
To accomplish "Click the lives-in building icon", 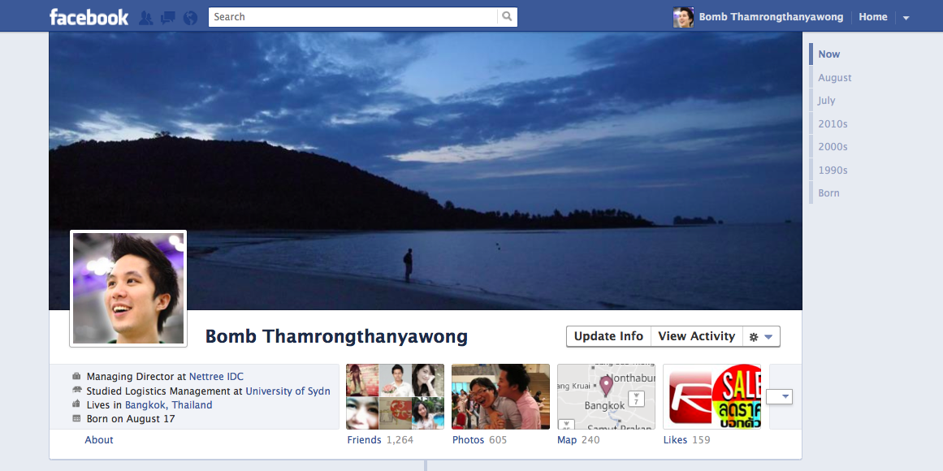I will click(76, 404).
